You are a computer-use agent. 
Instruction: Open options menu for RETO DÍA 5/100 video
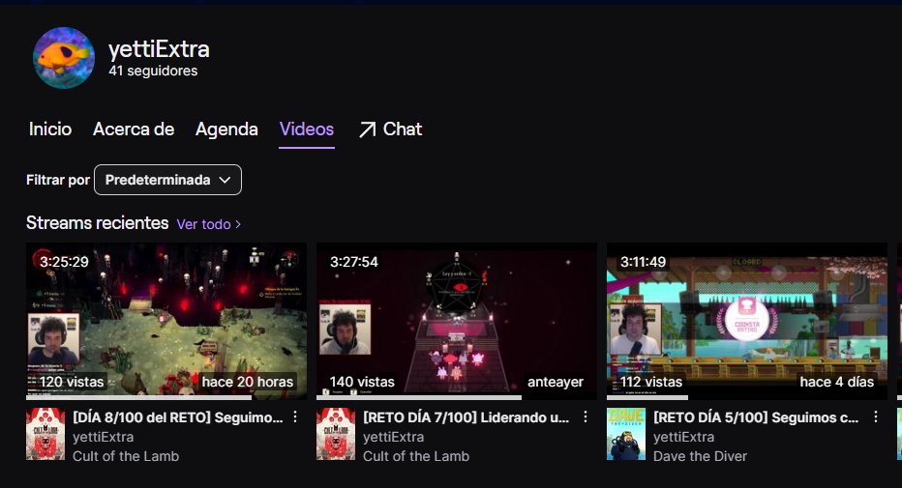876,416
